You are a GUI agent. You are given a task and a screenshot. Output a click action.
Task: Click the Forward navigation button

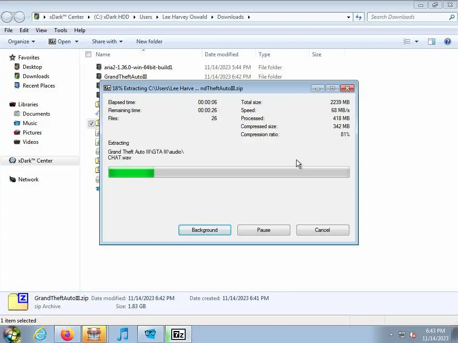(x=19, y=17)
